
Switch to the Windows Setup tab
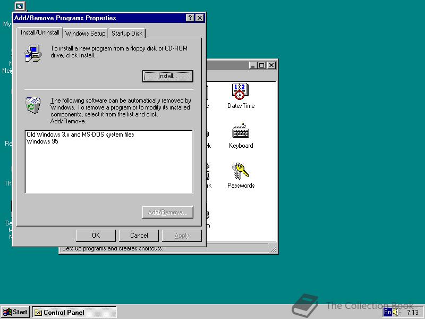pos(86,33)
